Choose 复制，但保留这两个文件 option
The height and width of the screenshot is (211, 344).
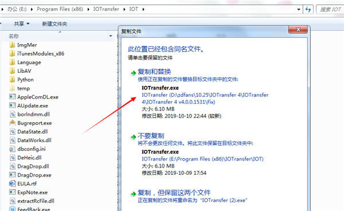[x=174, y=193]
